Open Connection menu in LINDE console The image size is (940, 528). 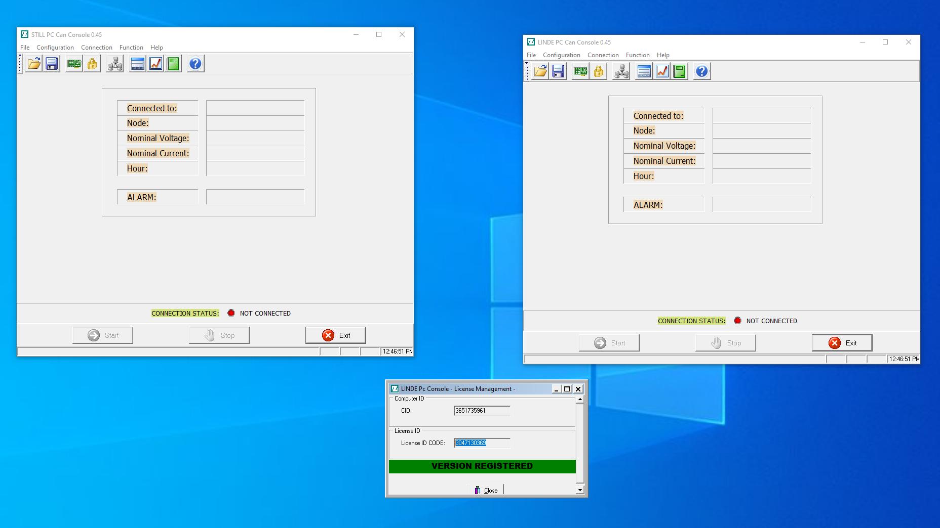pyautogui.click(x=603, y=55)
